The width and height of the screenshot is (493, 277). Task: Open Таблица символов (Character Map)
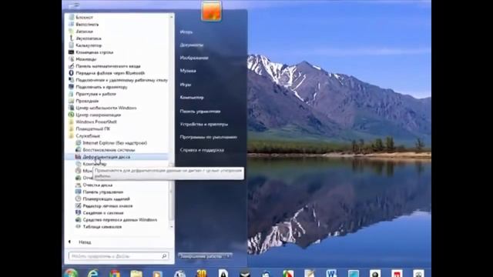pos(102,226)
